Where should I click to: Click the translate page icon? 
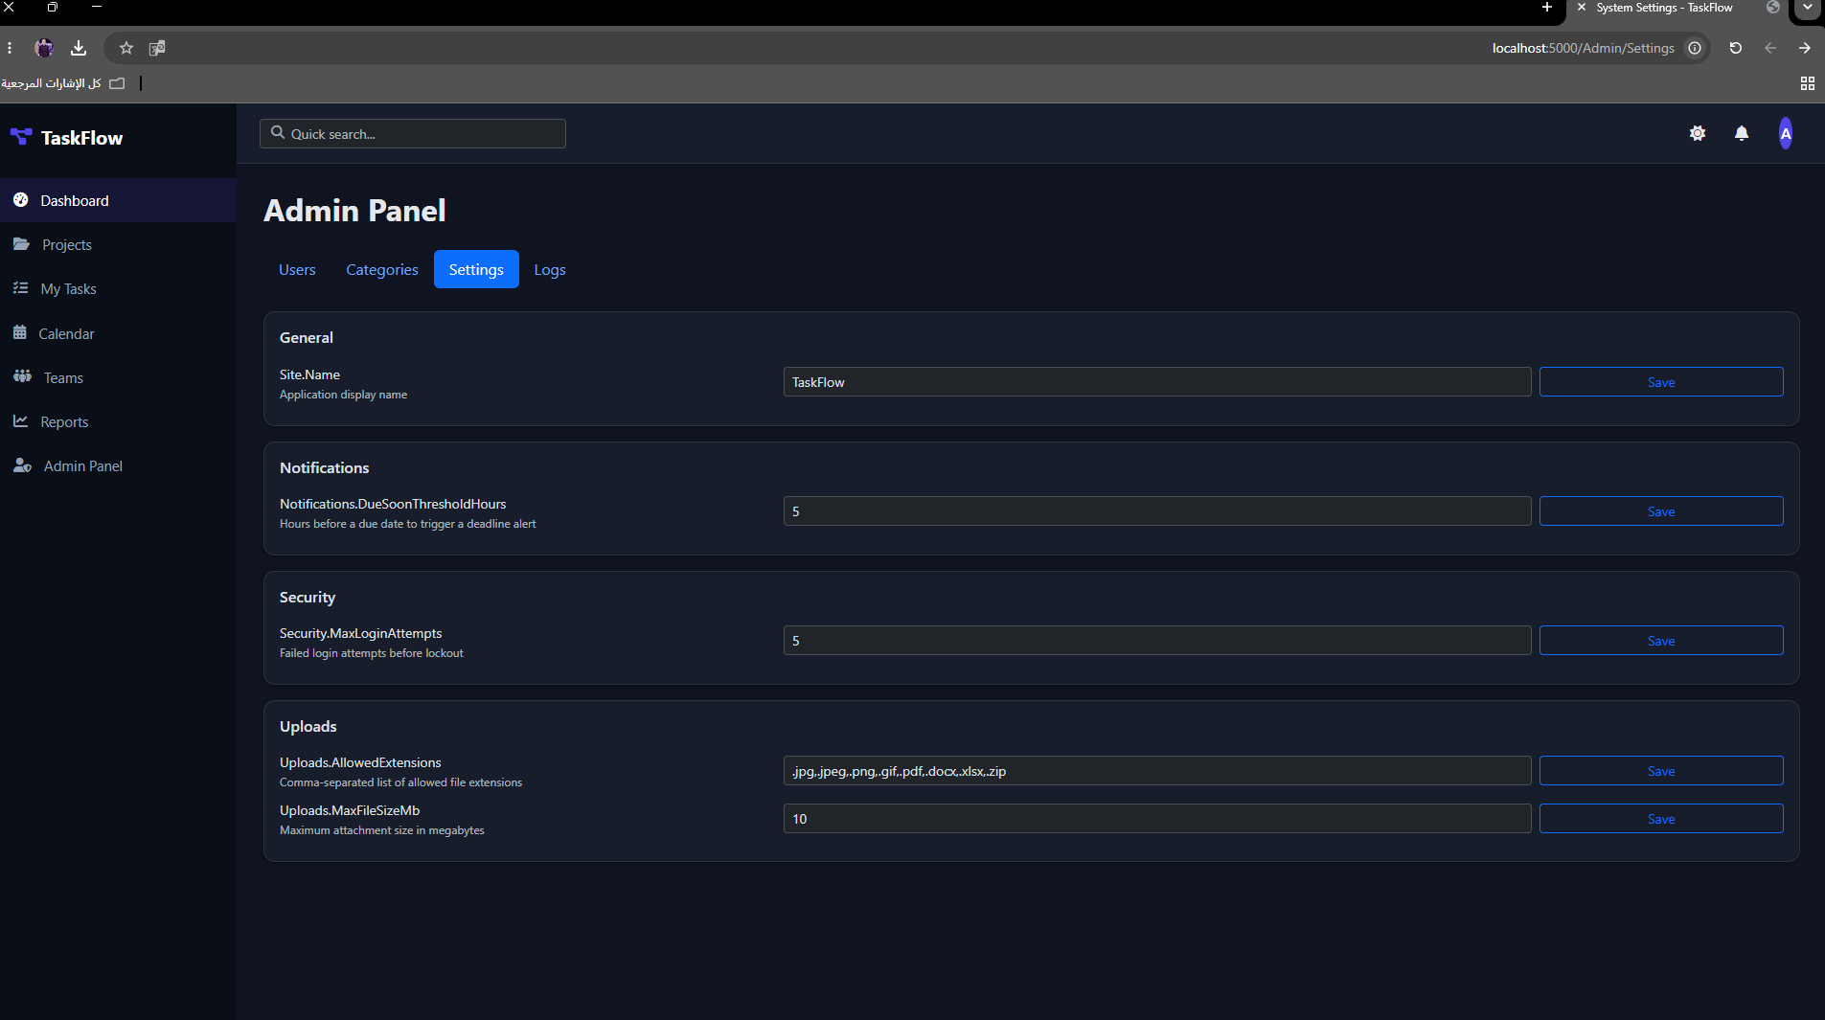click(x=157, y=48)
